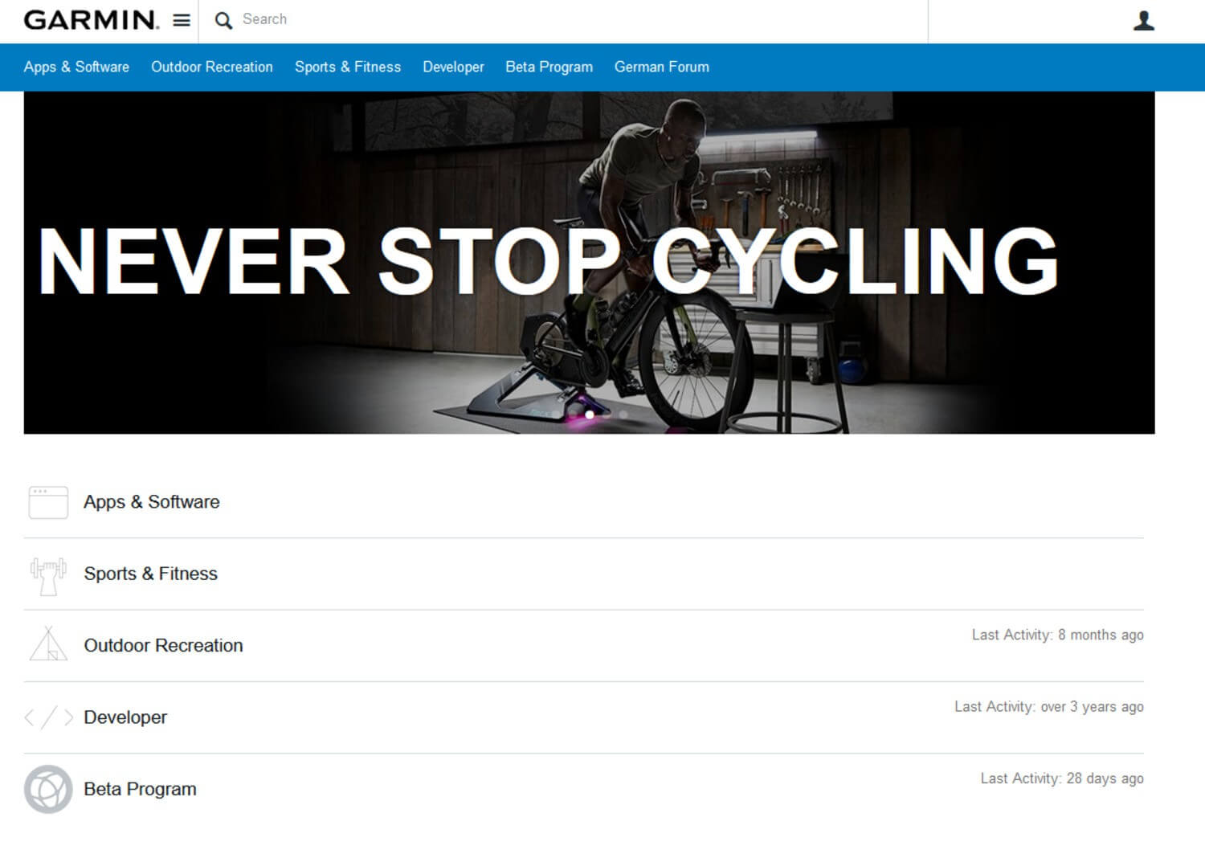Screen dimensions: 1205x866
Task: Open the Beta Program section from the navbar
Action: [548, 67]
